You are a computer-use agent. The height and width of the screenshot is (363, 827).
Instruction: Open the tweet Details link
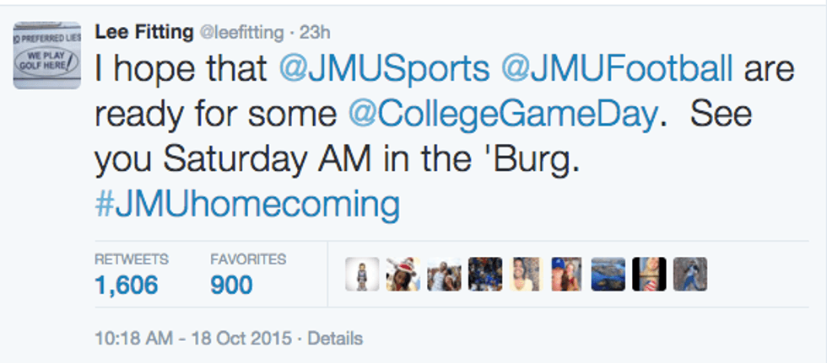[x=335, y=339]
